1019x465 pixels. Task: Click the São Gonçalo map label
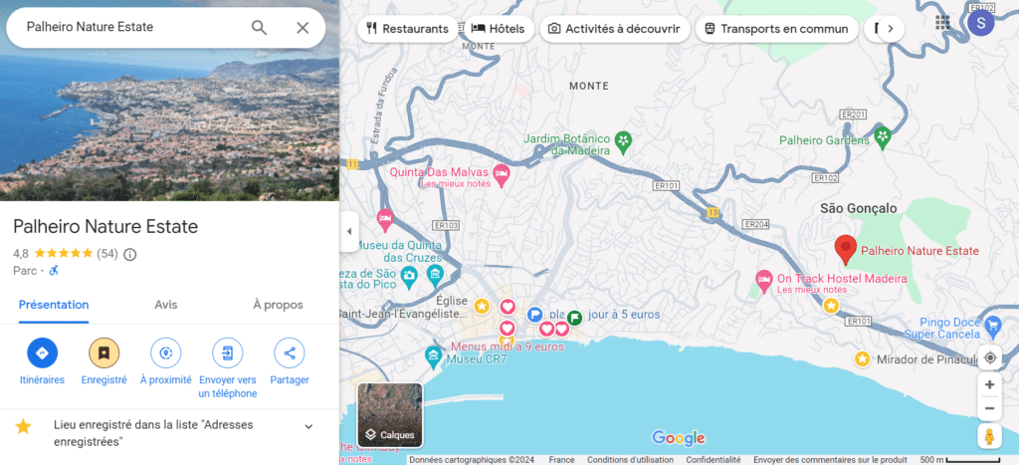(858, 209)
